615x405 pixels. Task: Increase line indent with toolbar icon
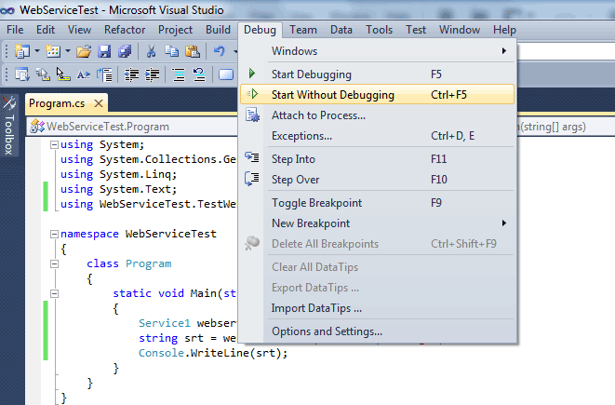(x=153, y=74)
